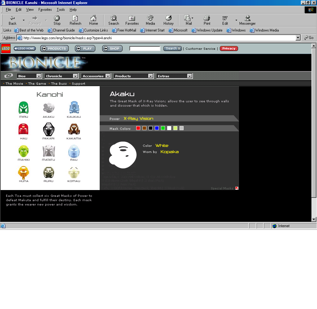317x309 pixels.
Task: Click the Bionicle swirl symbol icon
Action: (8, 76)
